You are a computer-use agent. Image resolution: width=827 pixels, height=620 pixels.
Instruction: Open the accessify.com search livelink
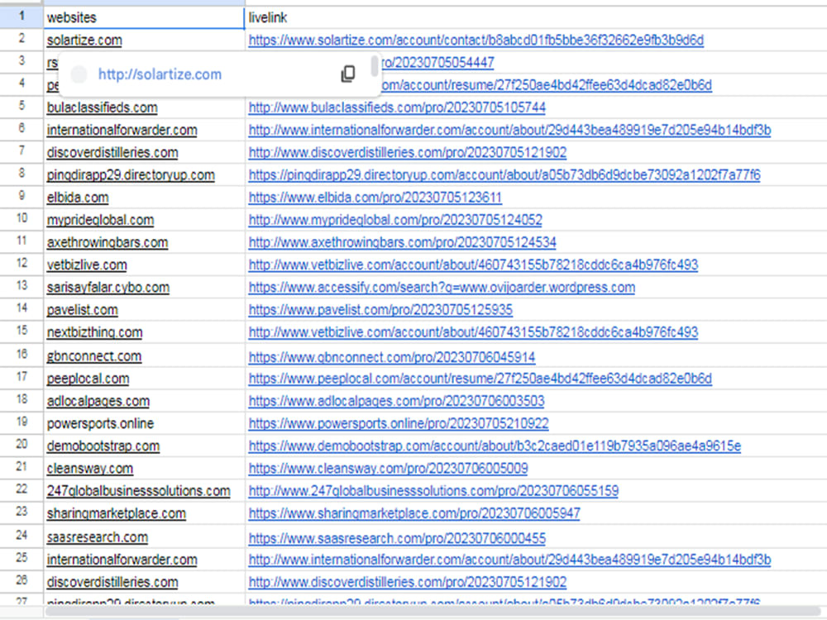[442, 288]
